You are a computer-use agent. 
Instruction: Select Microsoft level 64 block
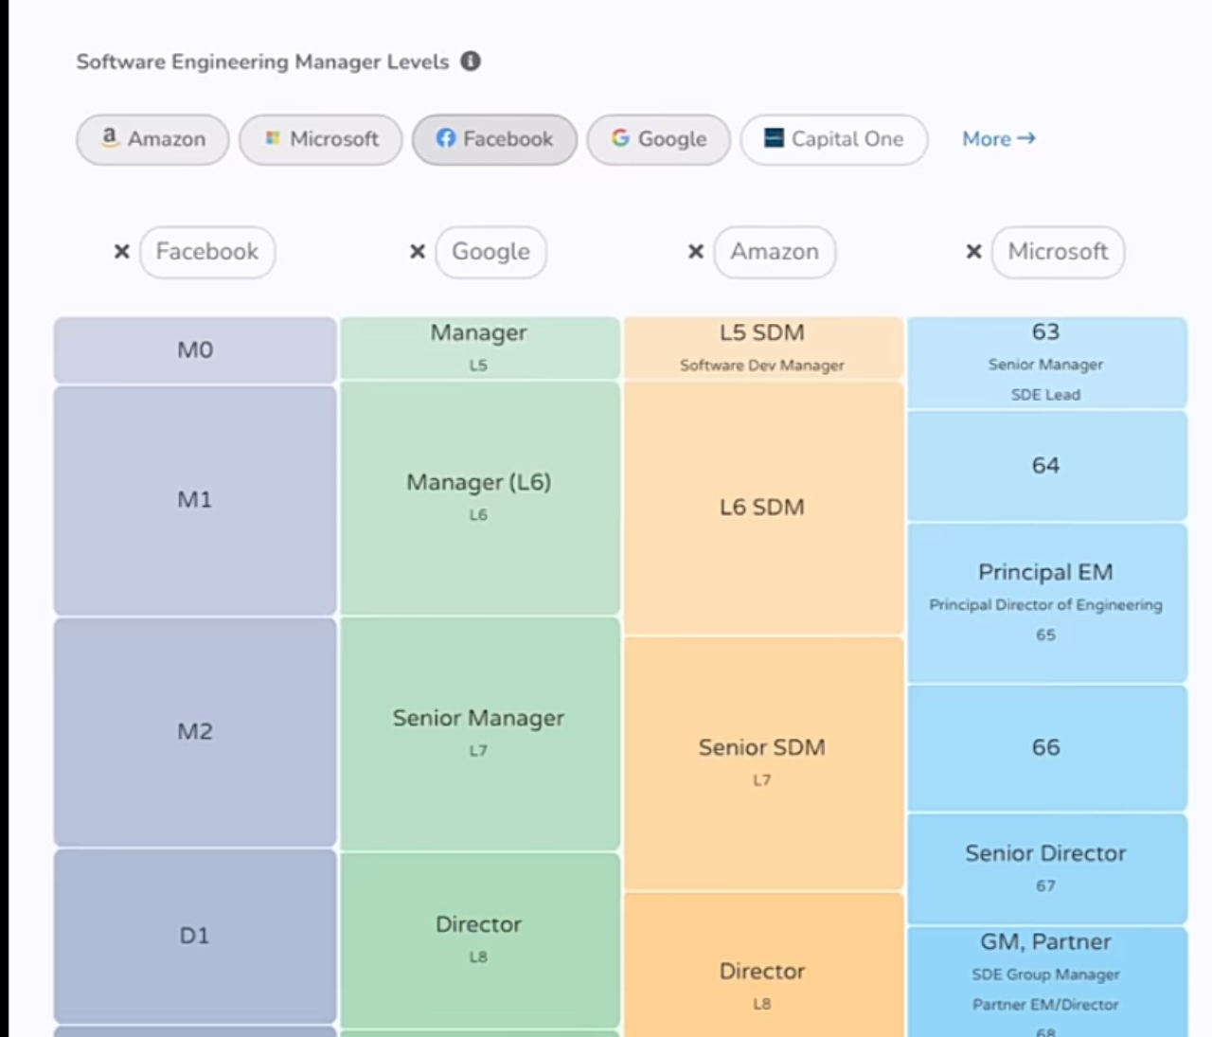tap(1047, 466)
